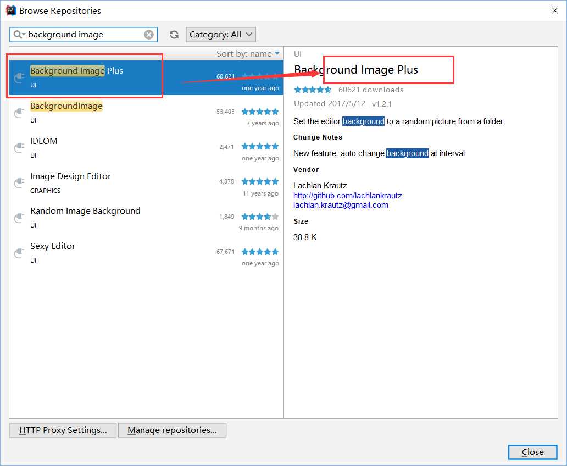567x466 pixels.
Task: Click the search field containing background image
Action: 84,35
